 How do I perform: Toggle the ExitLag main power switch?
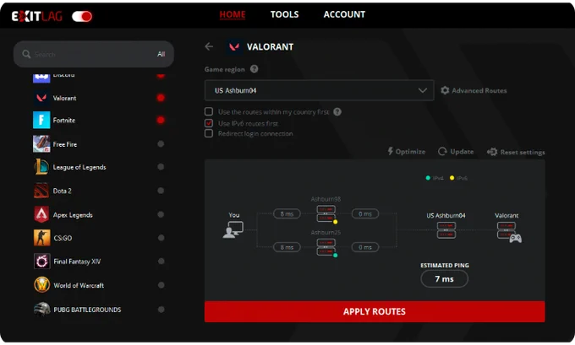click(x=82, y=16)
